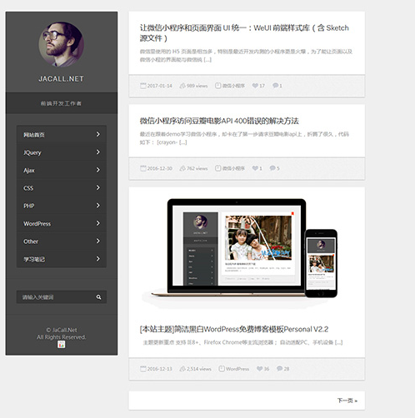Click the comment bubble on the 2017-01-14 post

[x=275, y=85]
